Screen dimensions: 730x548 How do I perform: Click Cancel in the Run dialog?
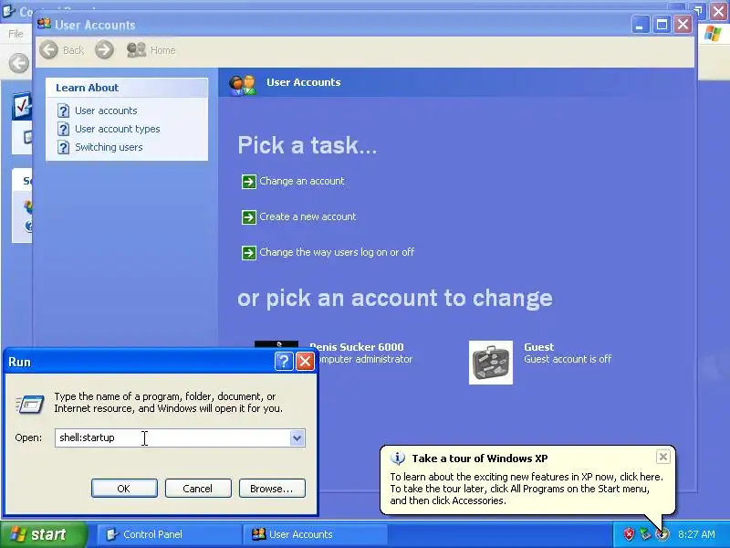point(198,489)
